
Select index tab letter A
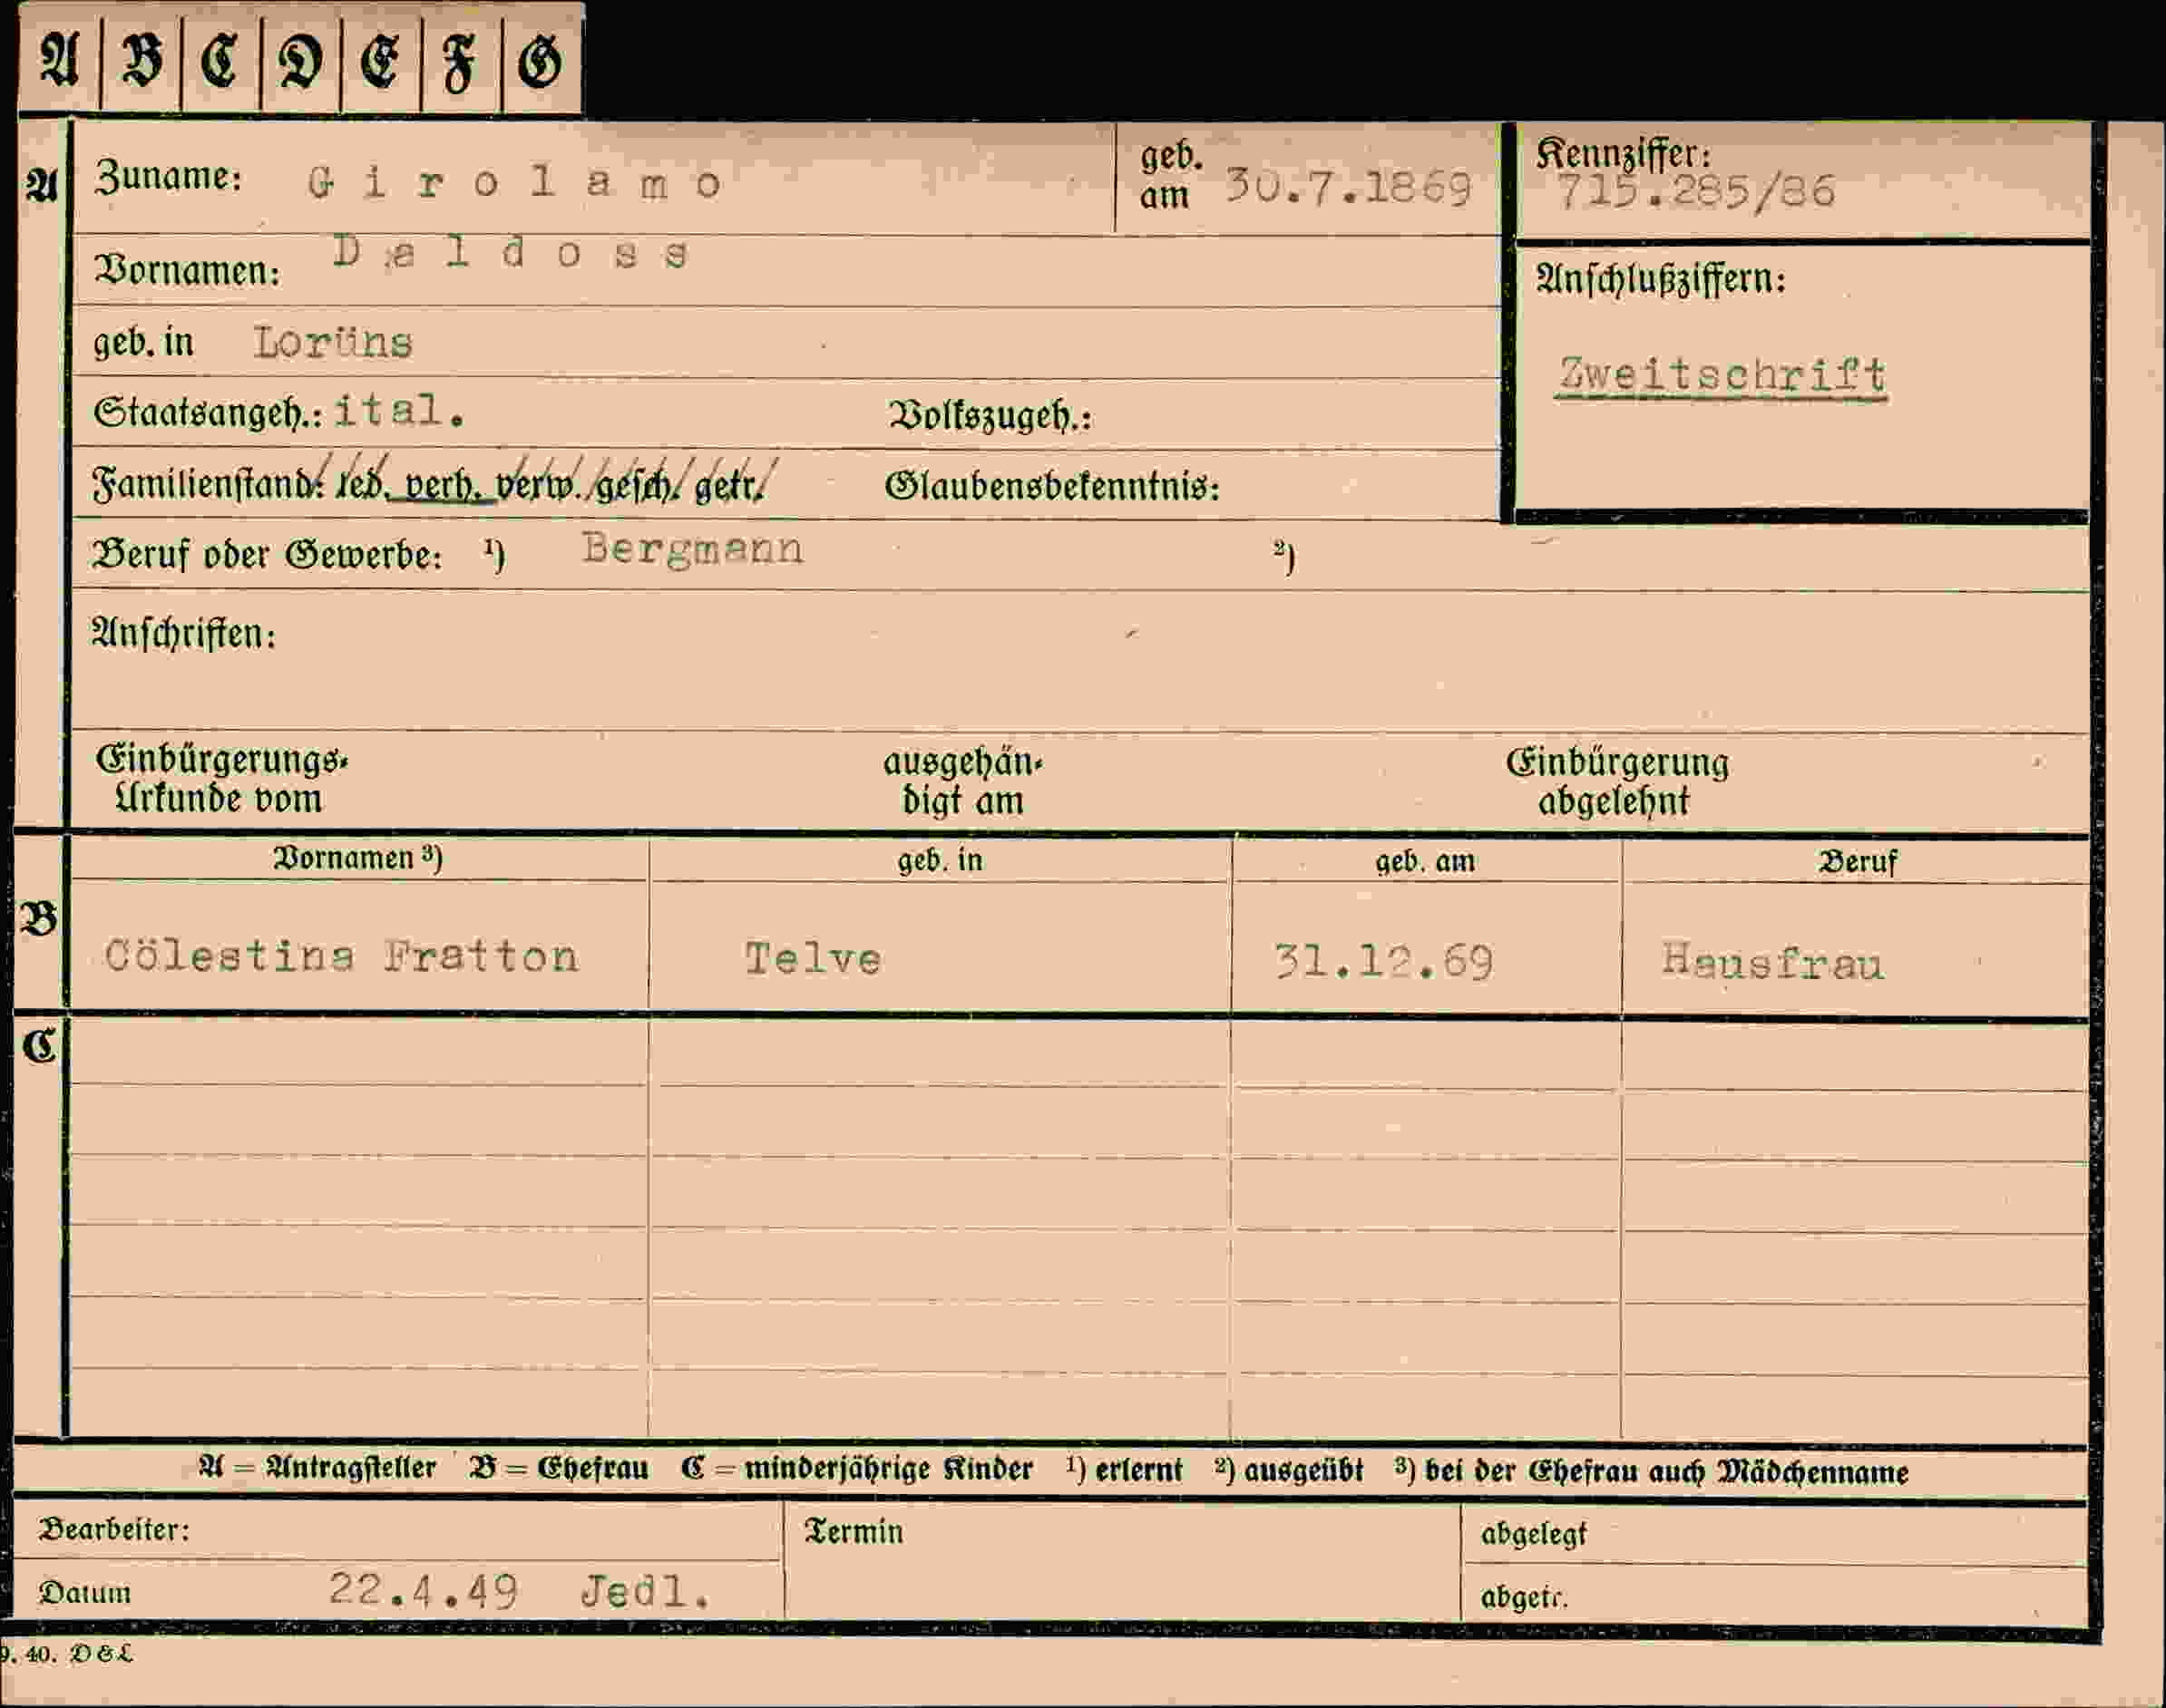pos(58,60)
